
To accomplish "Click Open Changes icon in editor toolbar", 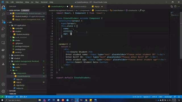I will tap(172, 7).
